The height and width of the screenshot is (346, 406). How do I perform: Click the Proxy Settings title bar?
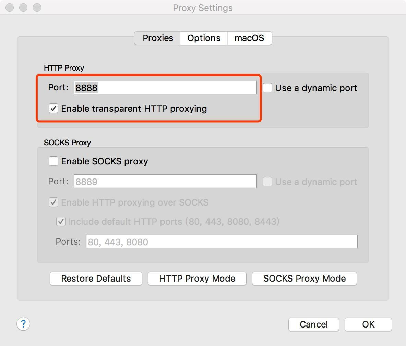pos(202,8)
